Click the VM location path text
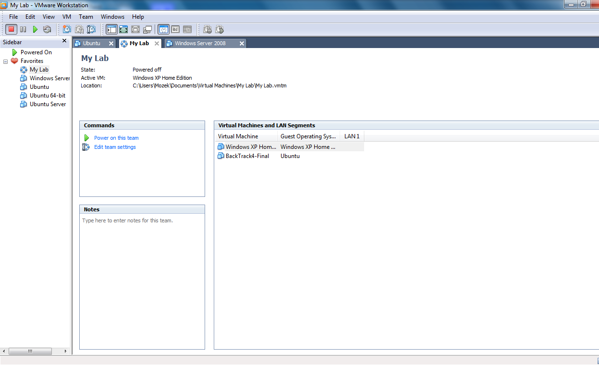Image resolution: width=599 pixels, height=365 pixels. (x=209, y=85)
